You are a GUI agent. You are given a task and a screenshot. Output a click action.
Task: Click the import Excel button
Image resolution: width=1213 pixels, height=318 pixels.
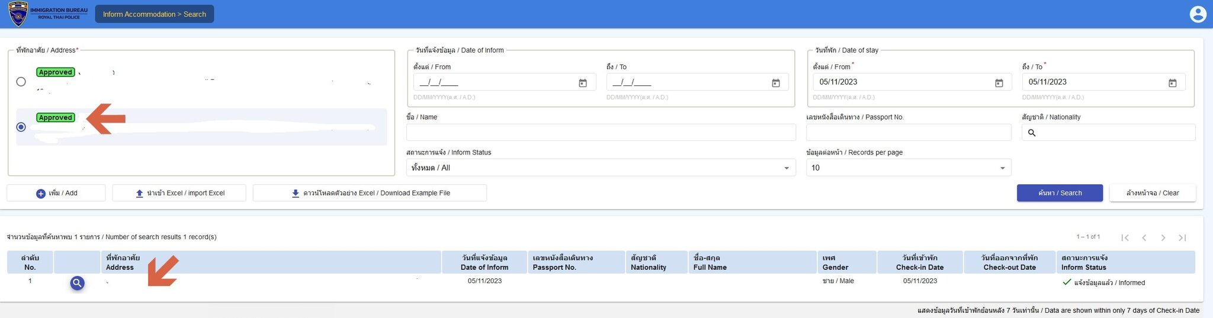[x=179, y=193]
